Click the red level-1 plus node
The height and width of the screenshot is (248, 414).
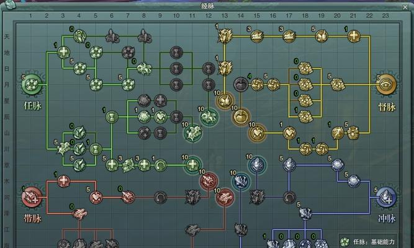click(64, 181)
